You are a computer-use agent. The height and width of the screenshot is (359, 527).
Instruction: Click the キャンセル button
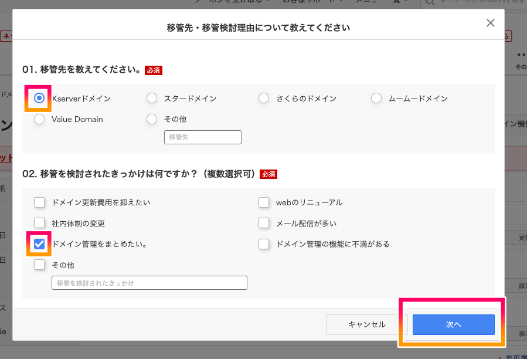[367, 324]
